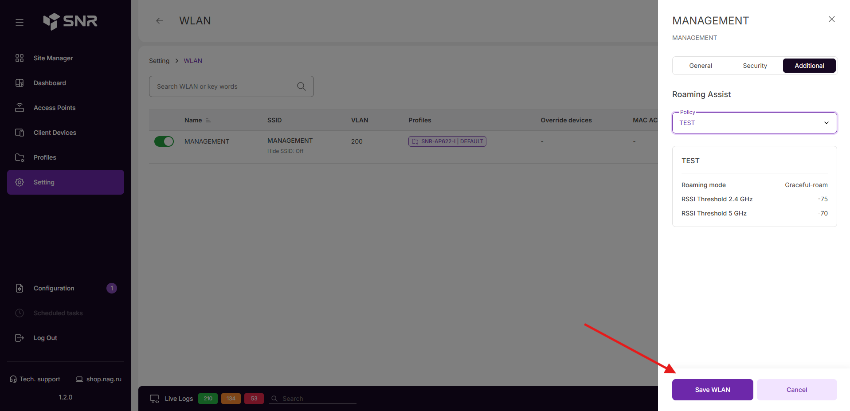Click the green 210 log counter
This screenshot has width=850, height=411.
(208, 399)
